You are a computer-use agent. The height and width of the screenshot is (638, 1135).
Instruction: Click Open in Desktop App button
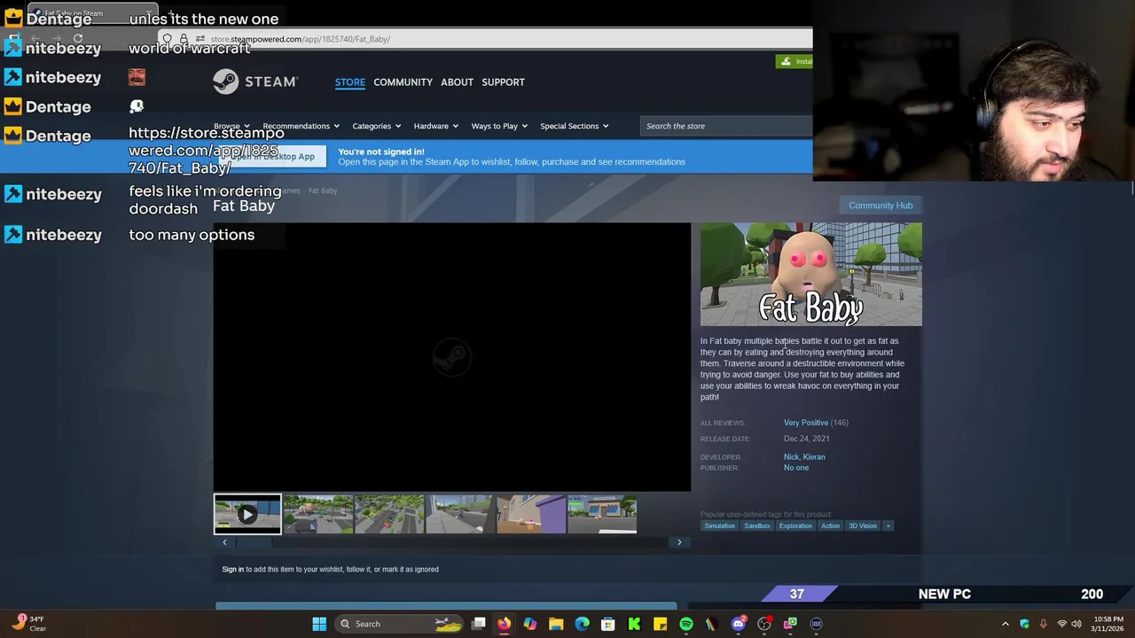[x=271, y=157]
